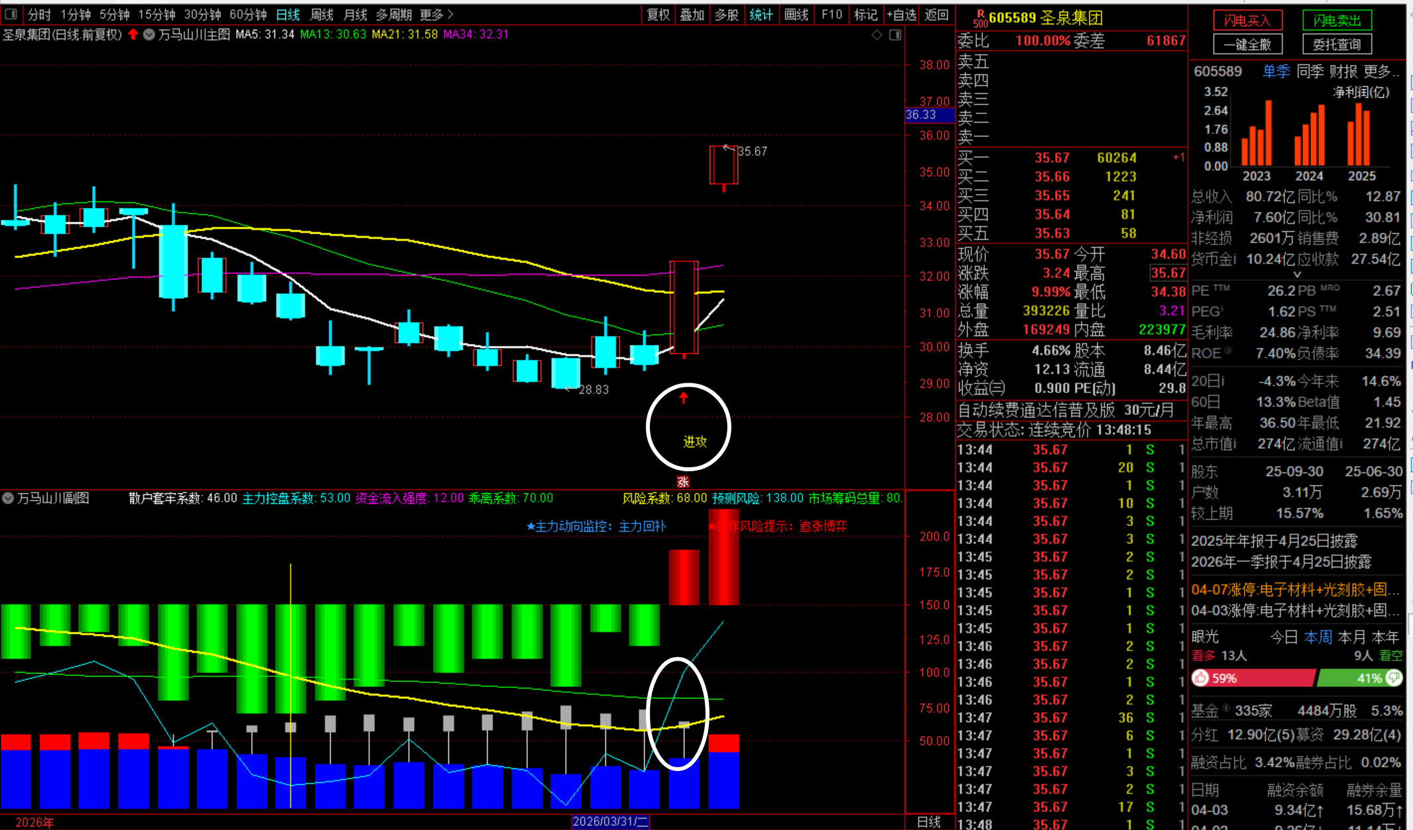
Task: Click the panel toggle icon left of 分时
Action: pyautogui.click(x=12, y=15)
